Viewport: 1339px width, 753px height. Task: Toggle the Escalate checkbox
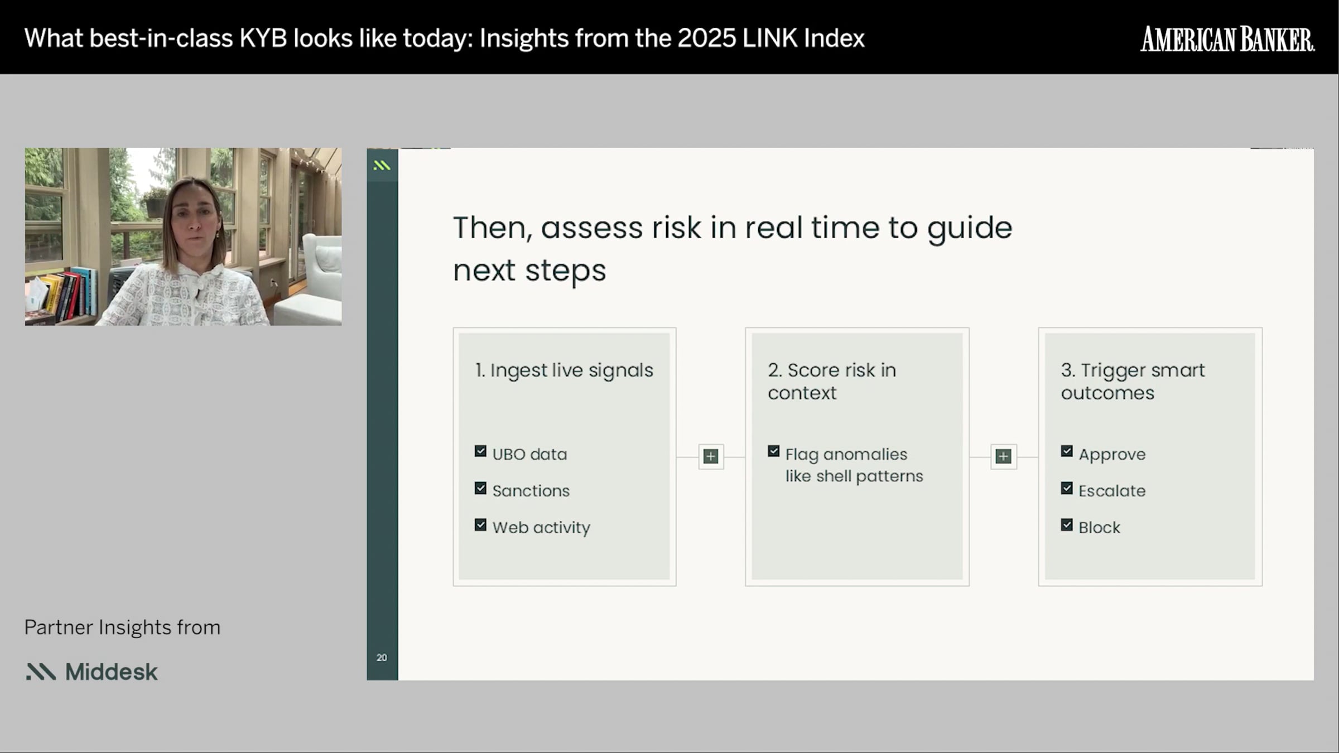(x=1067, y=488)
